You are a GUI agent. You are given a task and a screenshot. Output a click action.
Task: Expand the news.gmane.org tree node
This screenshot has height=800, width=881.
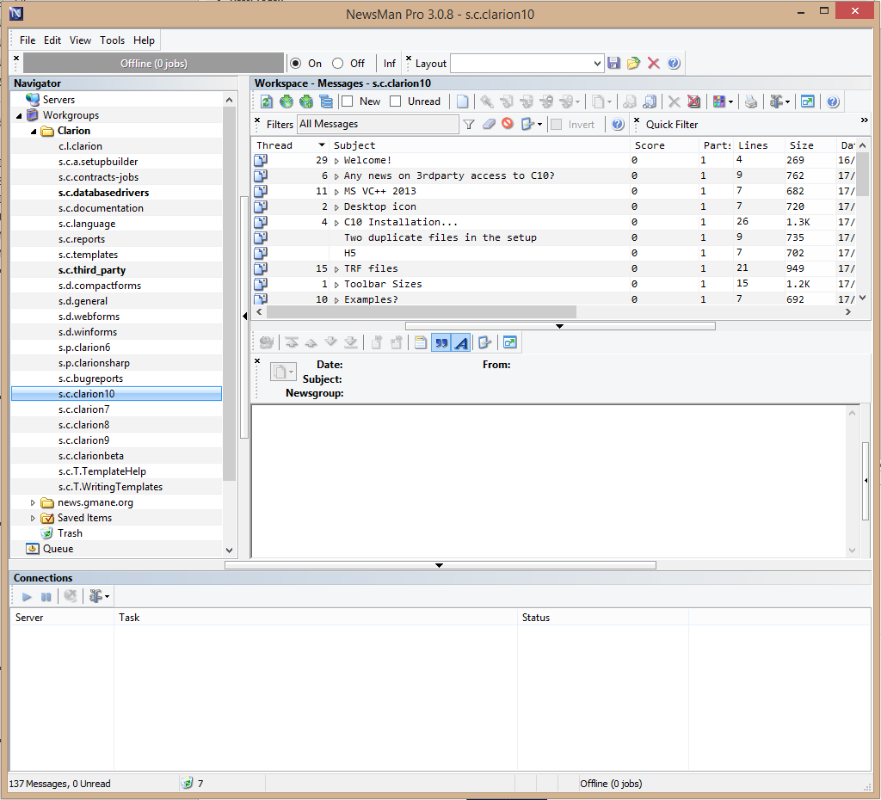coord(34,502)
